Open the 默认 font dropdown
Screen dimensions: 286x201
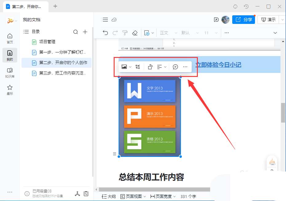point(190,33)
